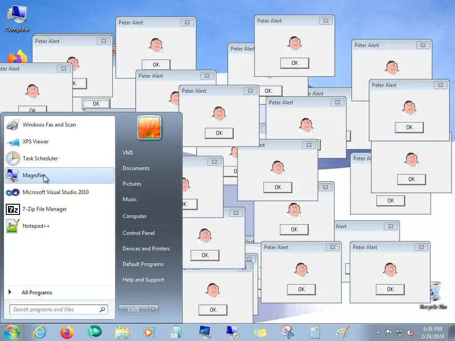Open Help and Support
The width and height of the screenshot is (455, 341).
[x=144, y=280]
